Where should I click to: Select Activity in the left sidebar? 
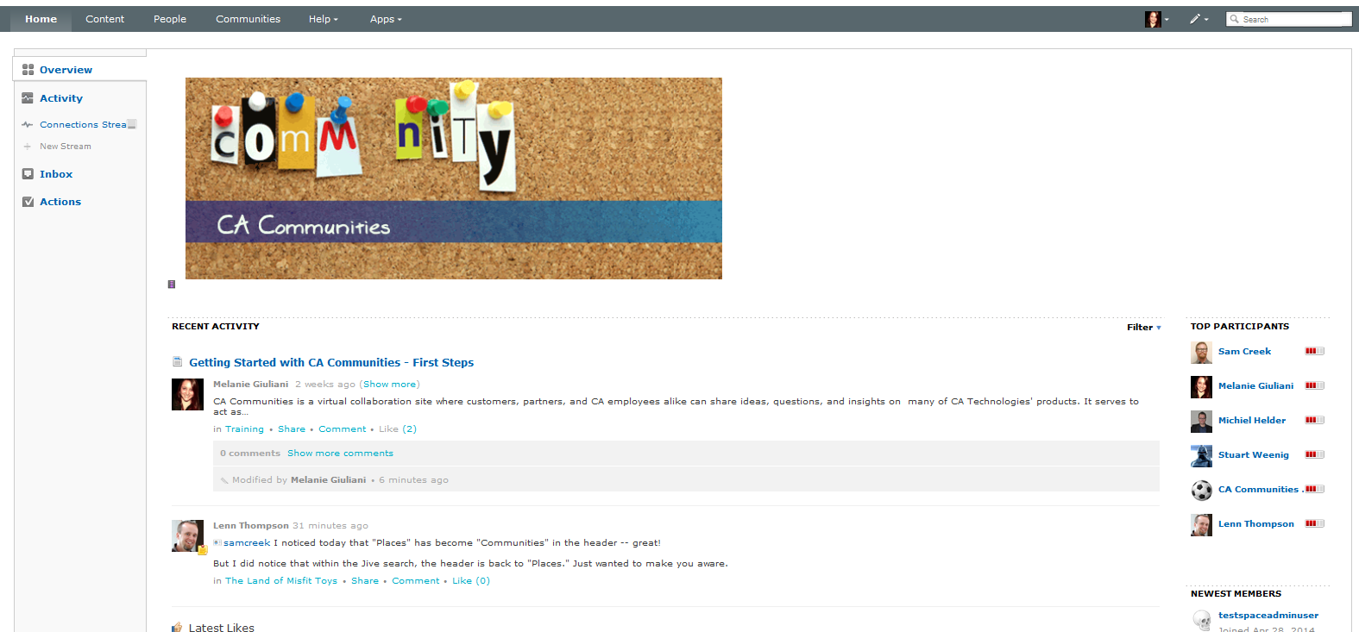(61, 98)
